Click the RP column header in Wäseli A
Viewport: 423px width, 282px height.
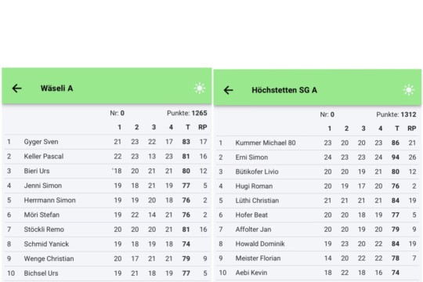203,127
